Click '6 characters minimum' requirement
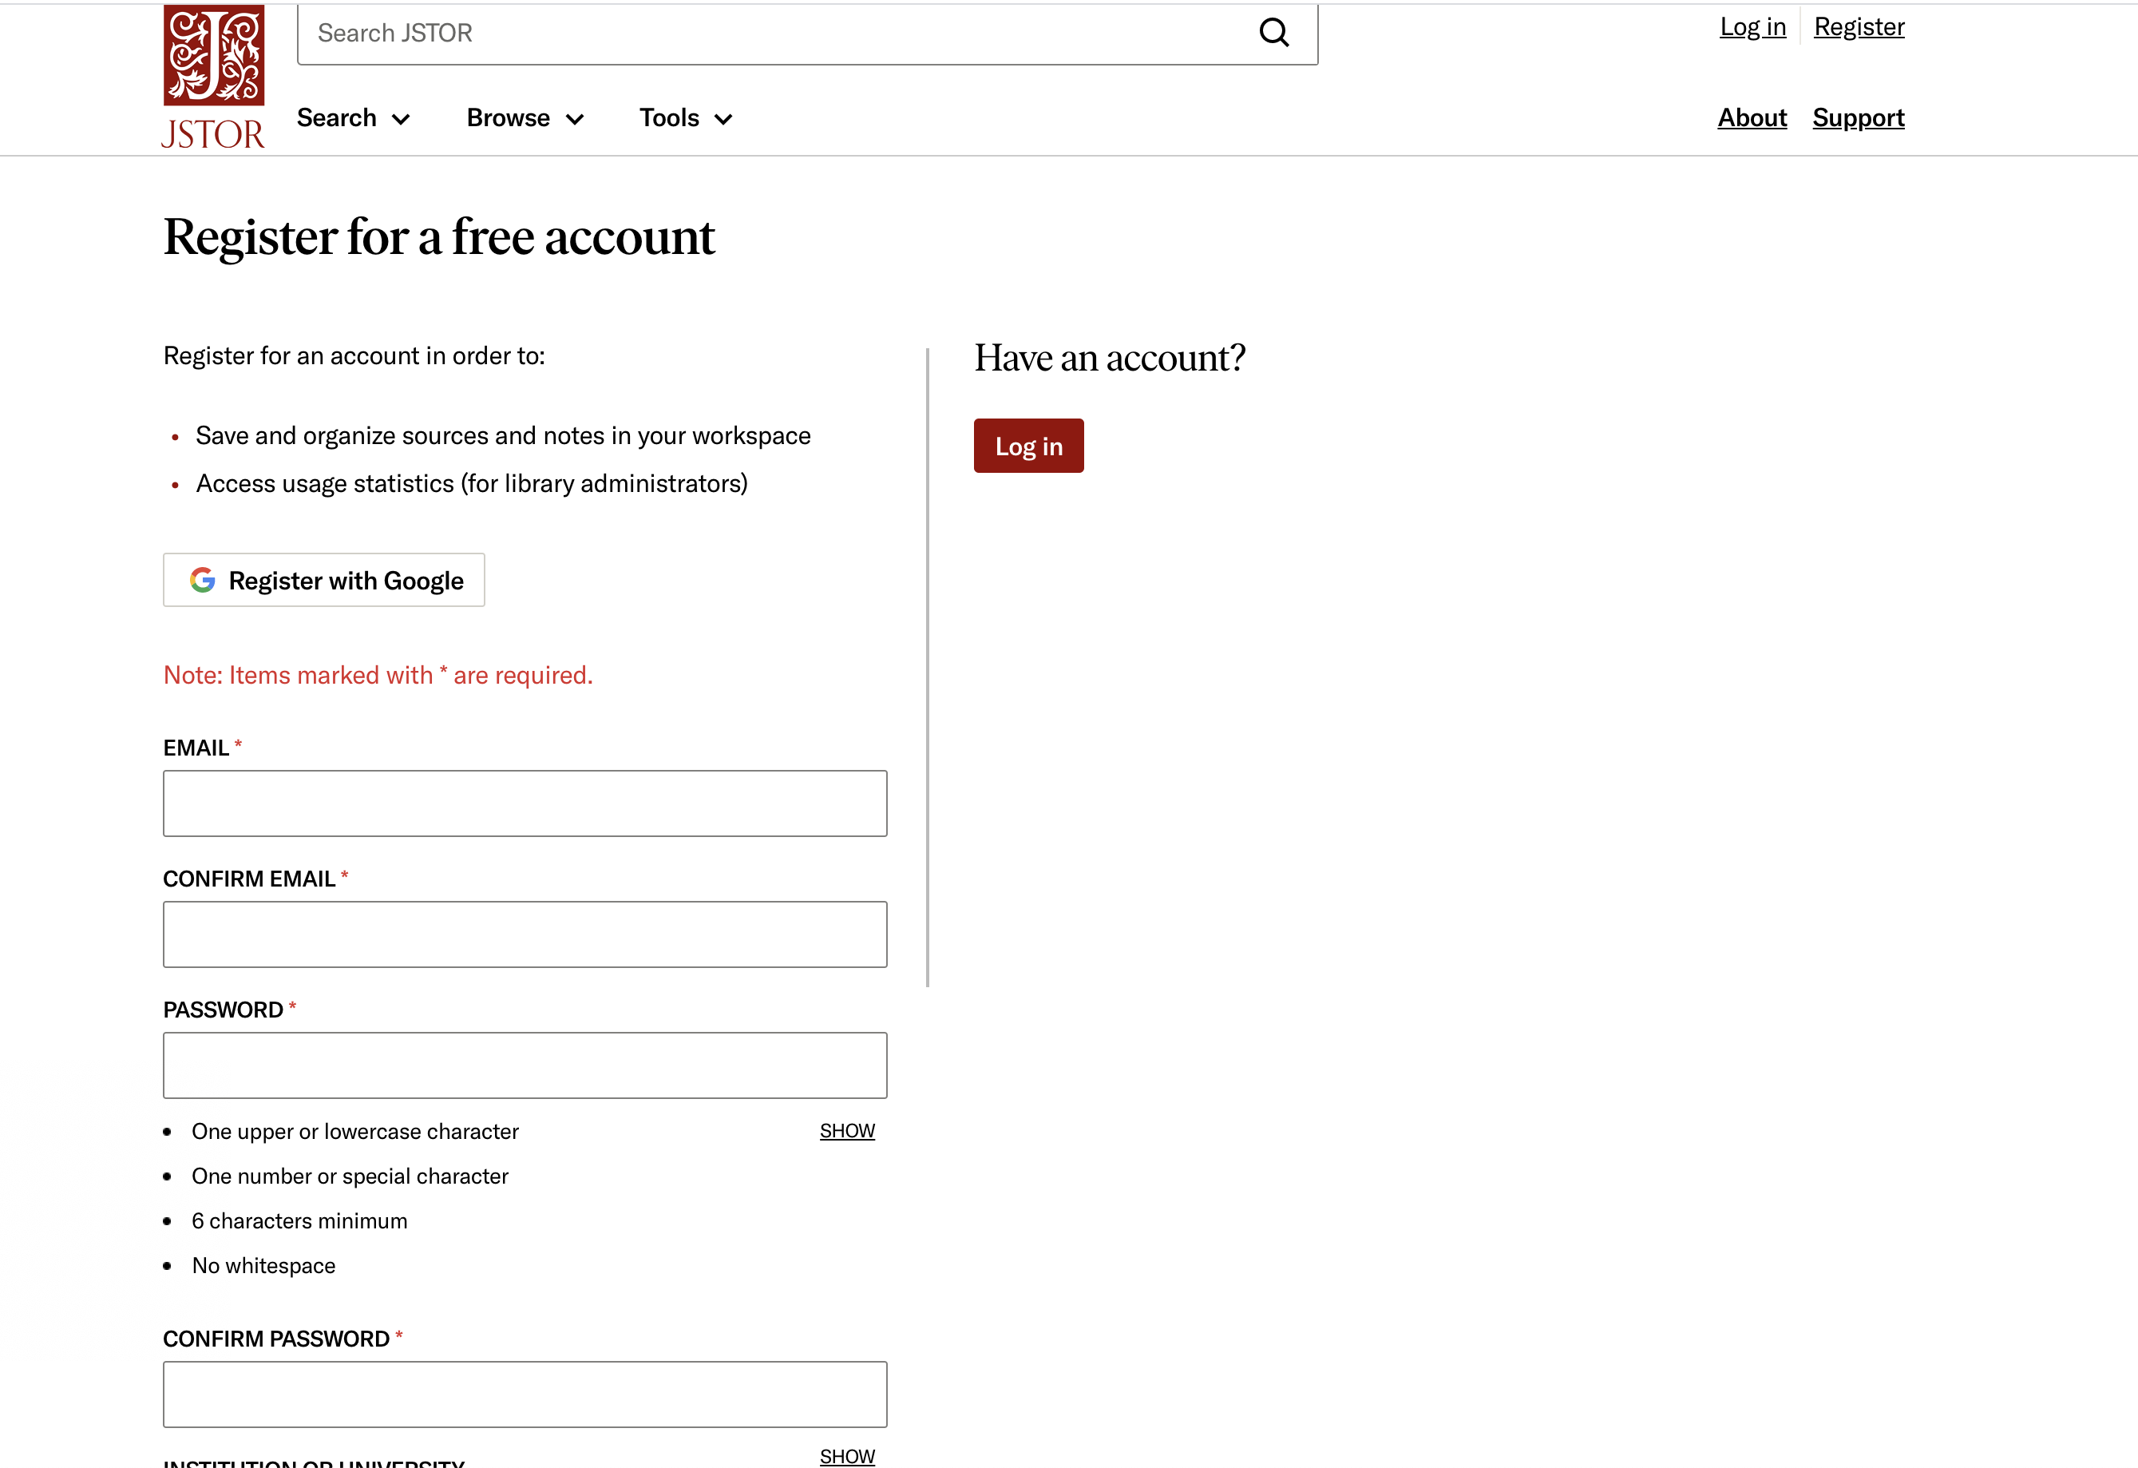Viewport: 2138px width, 1468px height. (x=299, y=1220)
